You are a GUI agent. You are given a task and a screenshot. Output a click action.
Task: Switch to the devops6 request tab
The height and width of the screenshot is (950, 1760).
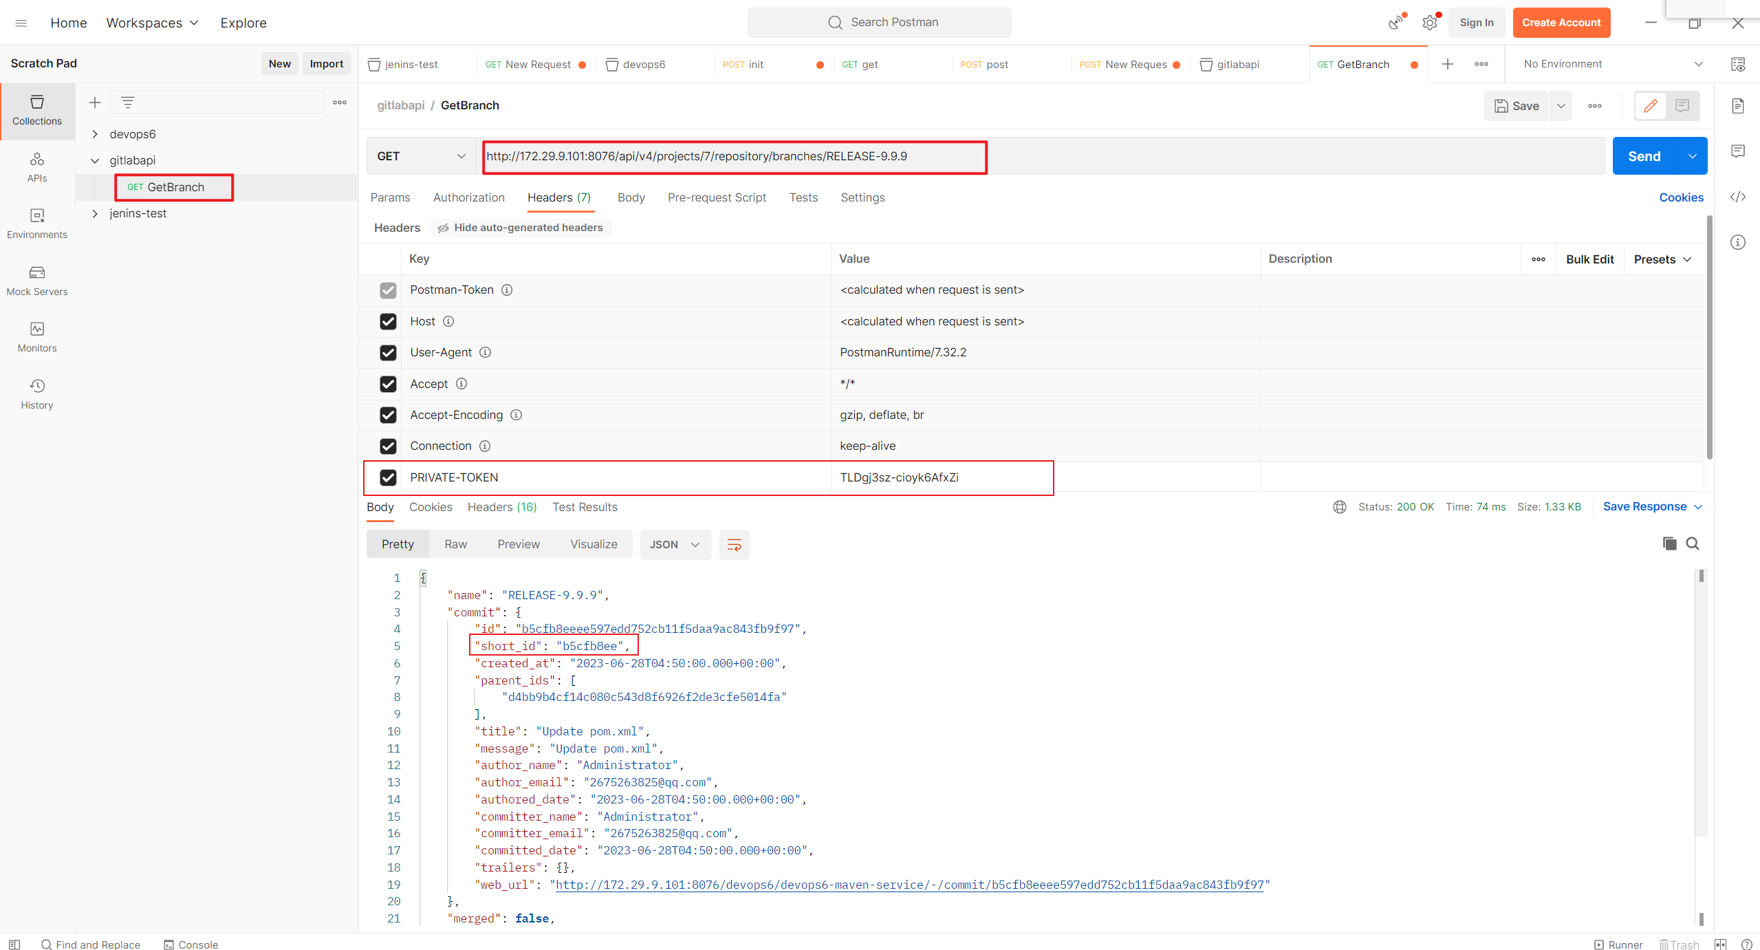643,64
